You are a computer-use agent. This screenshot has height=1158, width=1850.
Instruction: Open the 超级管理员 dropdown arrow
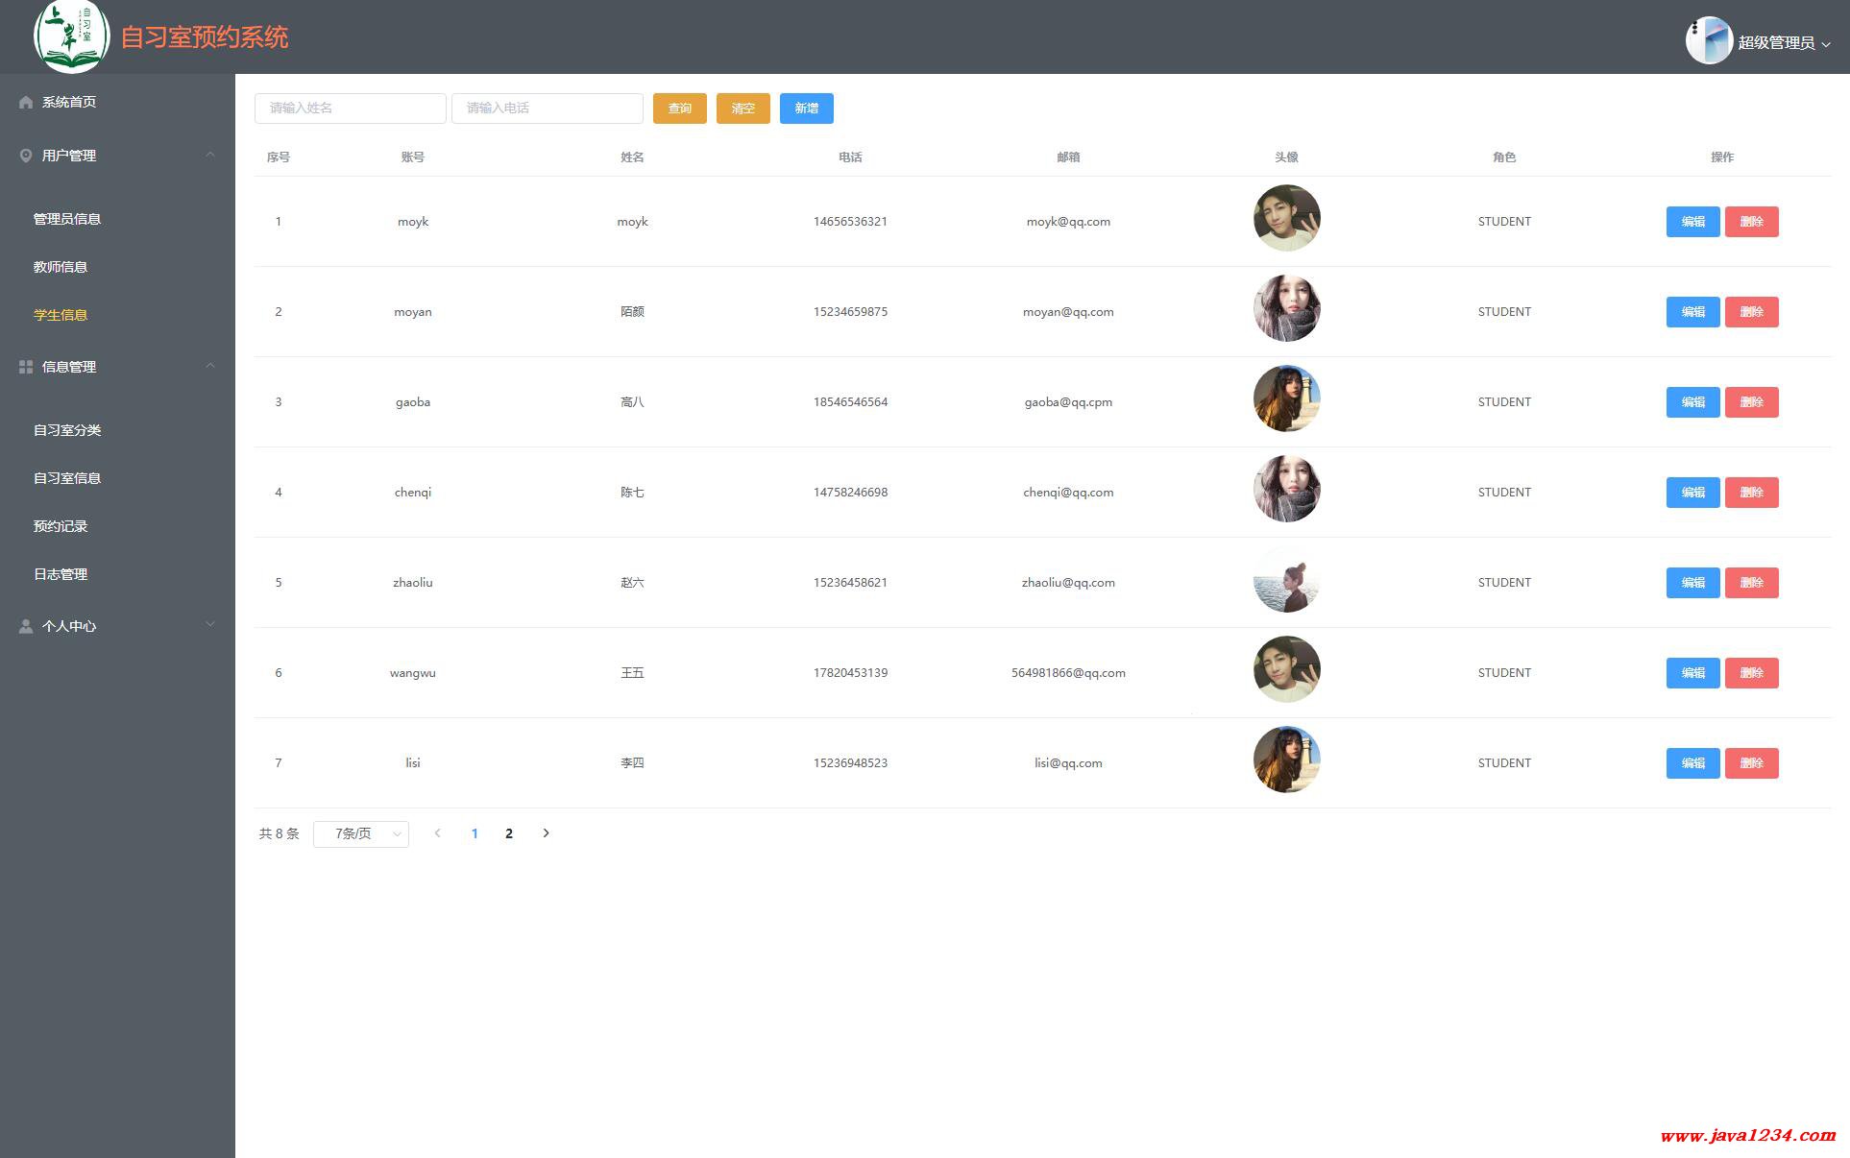click(1826, 44)
